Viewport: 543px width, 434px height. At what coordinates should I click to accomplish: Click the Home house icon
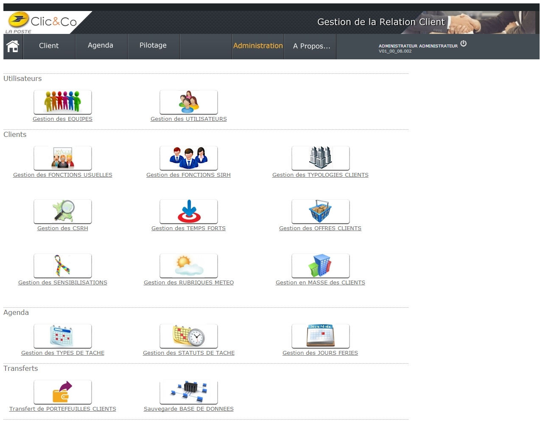coord(13,46)
